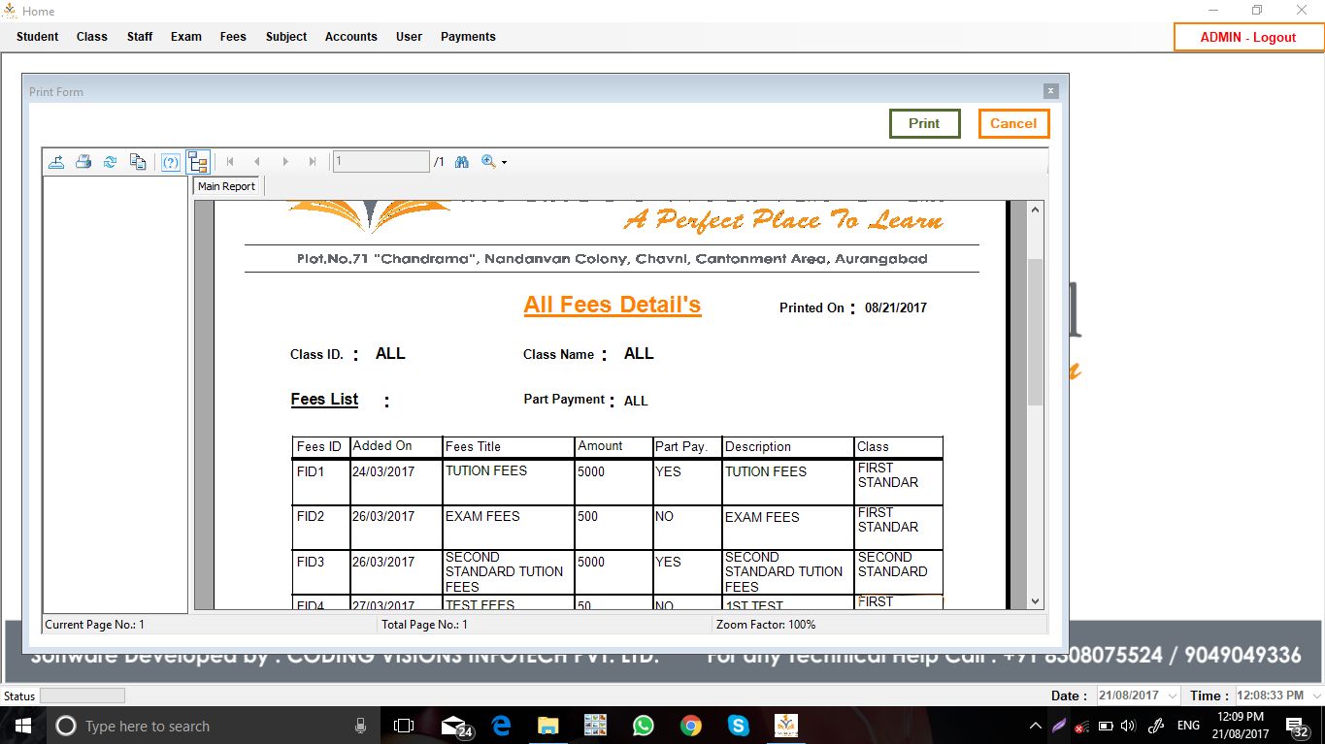Click the FID2 cell in report
Screen dimensions: 1325x744
320,528
